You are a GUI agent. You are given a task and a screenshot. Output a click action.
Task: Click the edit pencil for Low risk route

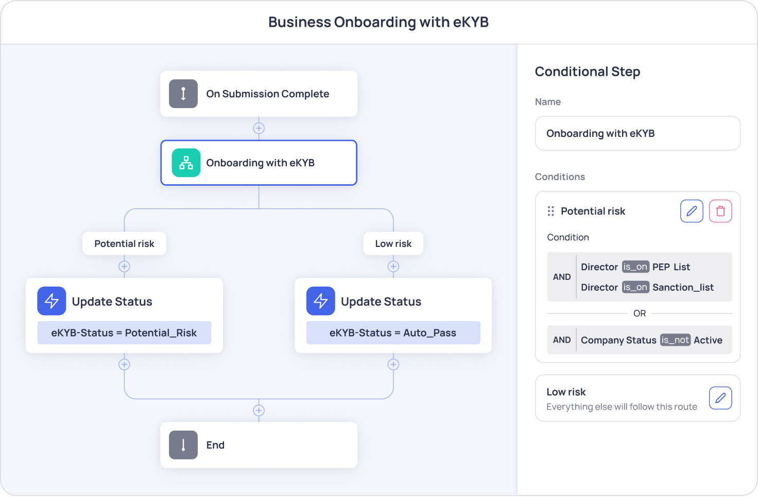(x=720, y=398)
